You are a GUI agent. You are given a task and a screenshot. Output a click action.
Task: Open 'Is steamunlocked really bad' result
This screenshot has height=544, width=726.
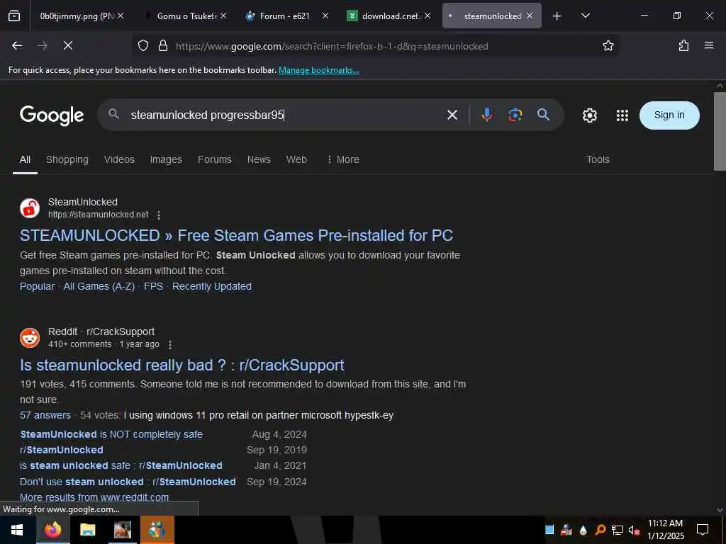coord(182,365)
